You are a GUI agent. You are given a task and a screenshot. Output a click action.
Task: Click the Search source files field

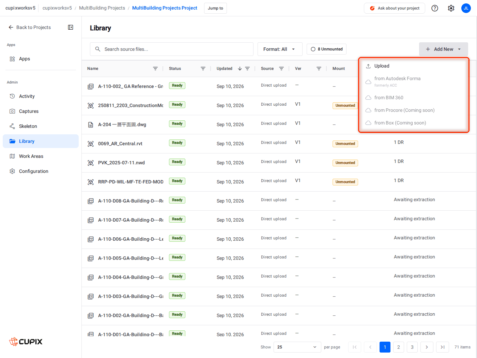click(172, 49)
